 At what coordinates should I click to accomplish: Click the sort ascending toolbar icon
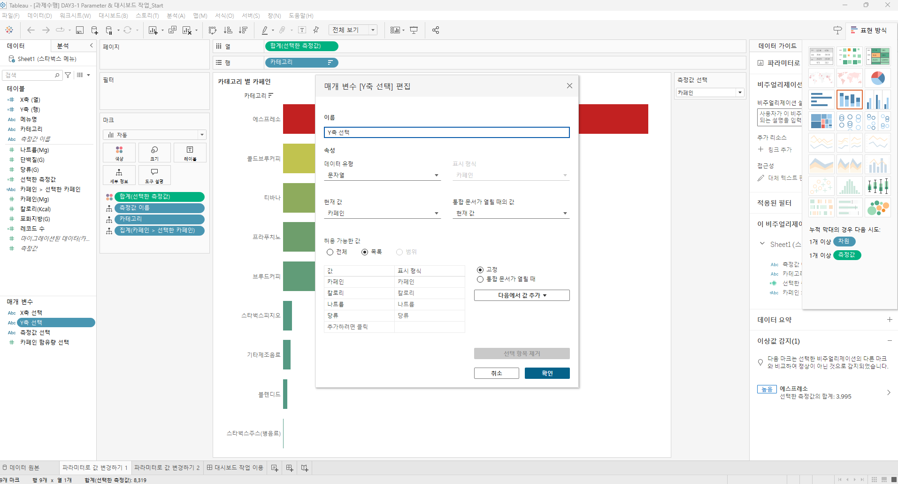pyautogui.click(x=228, y=30)
